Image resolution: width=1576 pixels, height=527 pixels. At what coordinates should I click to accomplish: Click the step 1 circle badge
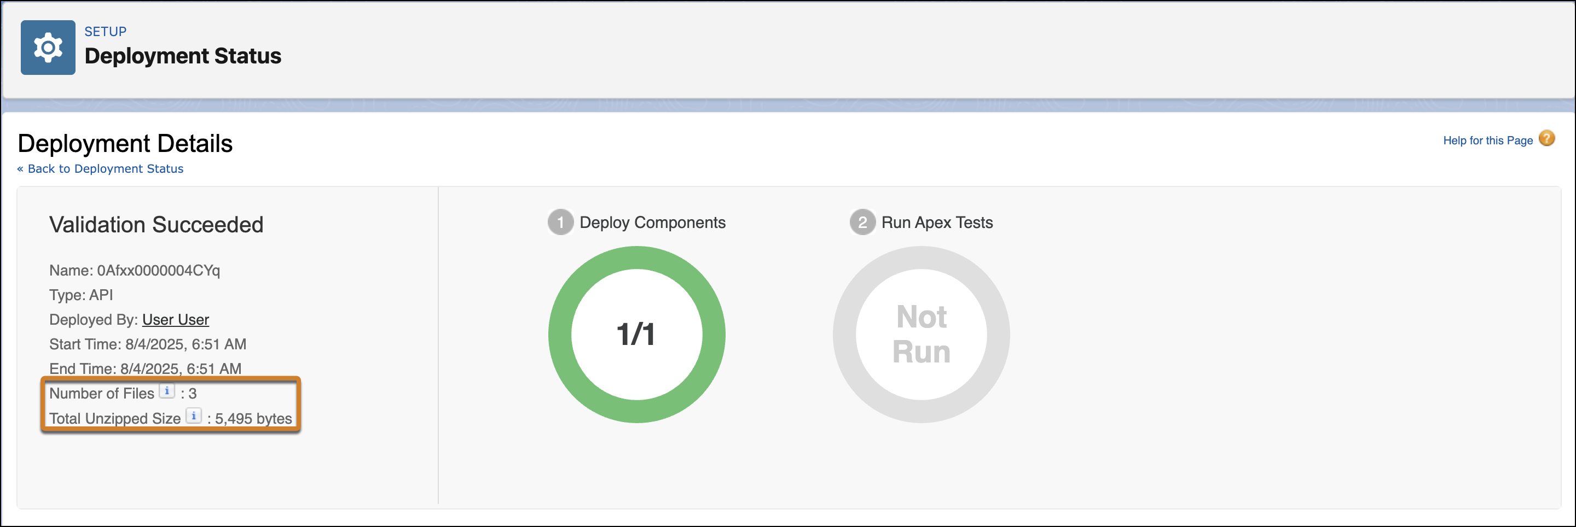click(x=560, y=222)
